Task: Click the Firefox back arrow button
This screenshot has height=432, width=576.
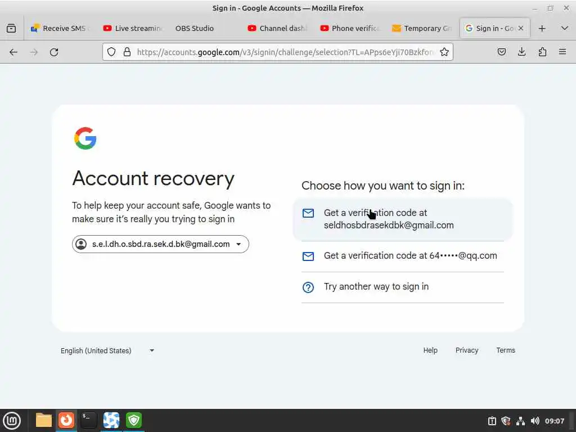Action: point(13,52)
